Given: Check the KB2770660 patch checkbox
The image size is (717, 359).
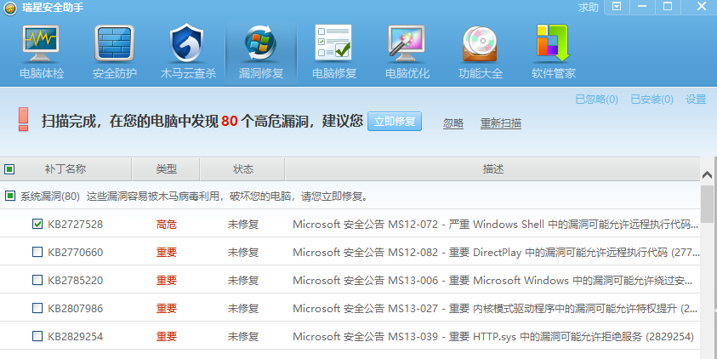Looking at the screenshot, I should click(x=37, y=252).
